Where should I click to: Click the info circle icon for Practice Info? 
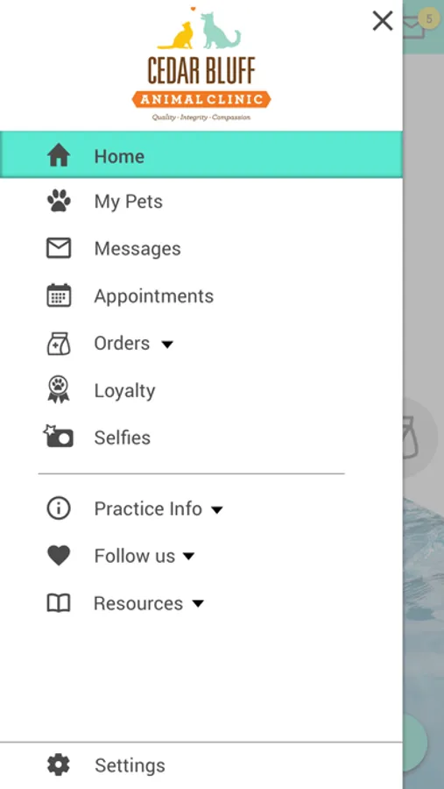point(59,508)
